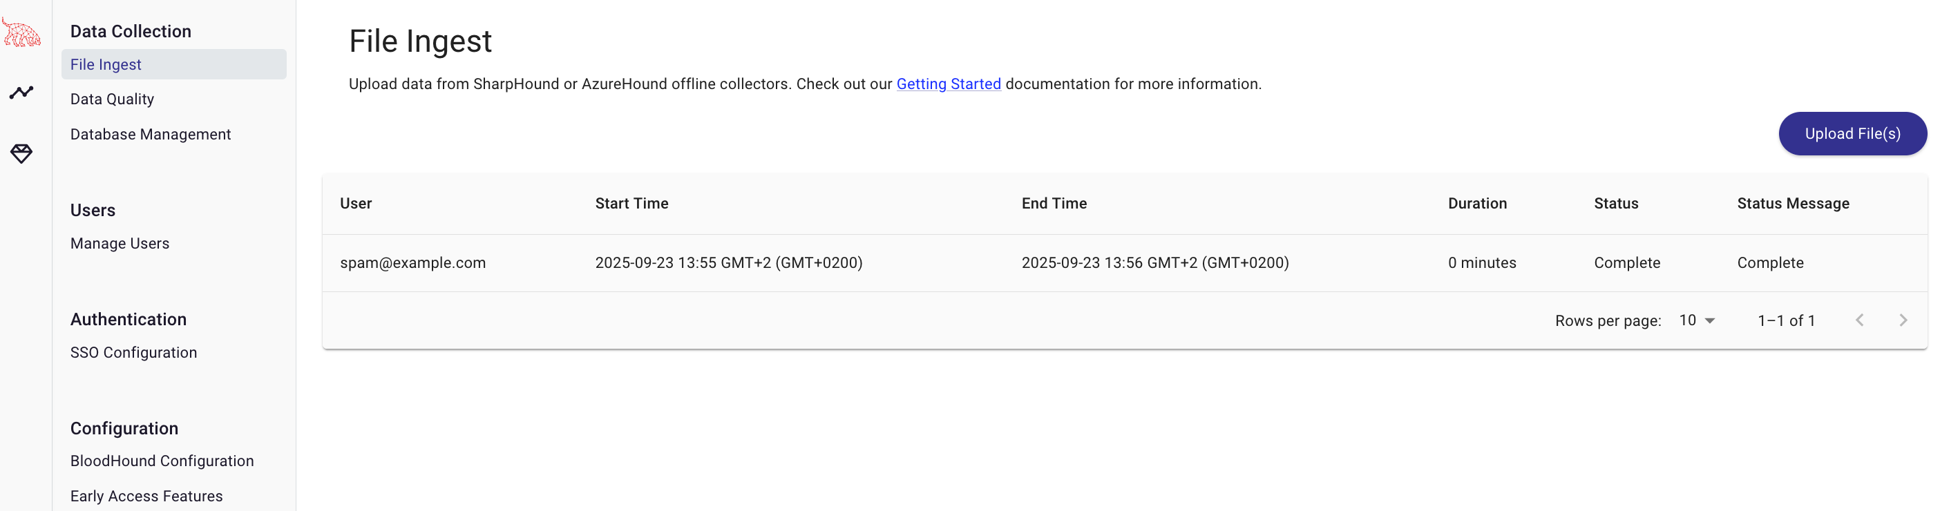This screenshot has width=1940, height=511.
Task: Click the Status Message column header
Action: coord(1792,203)
